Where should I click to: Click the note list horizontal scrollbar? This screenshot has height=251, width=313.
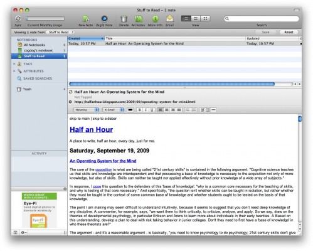coord(172,84)
